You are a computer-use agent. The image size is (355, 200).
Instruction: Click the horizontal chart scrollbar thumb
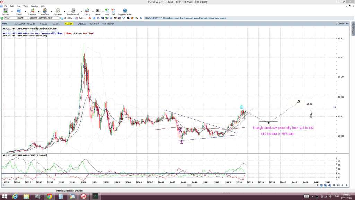click(189, 185)
